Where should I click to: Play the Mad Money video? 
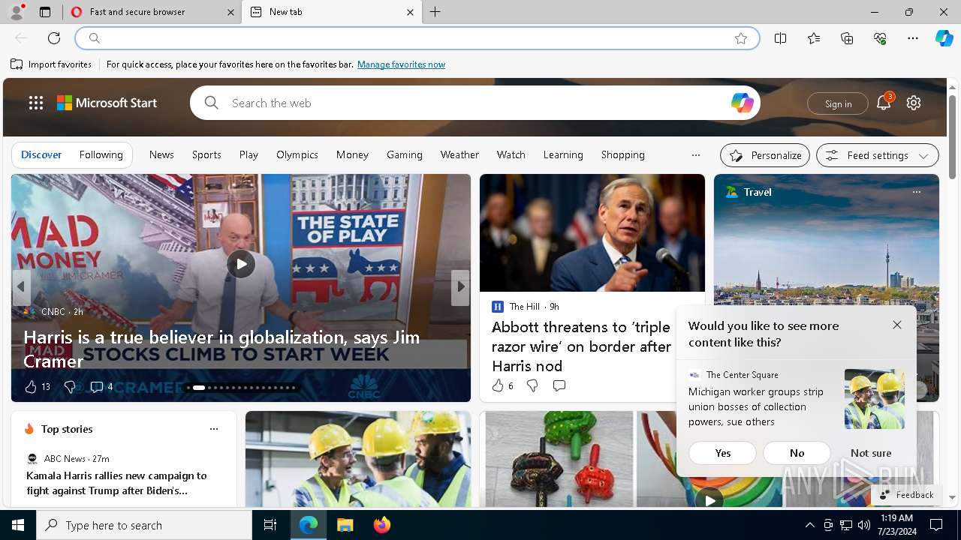click(241, 264)
